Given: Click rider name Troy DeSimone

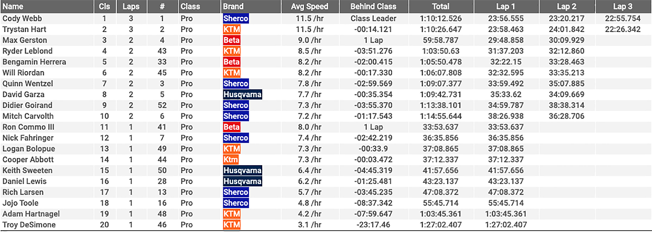Looking at the screenshot, I should coord(29,225).
